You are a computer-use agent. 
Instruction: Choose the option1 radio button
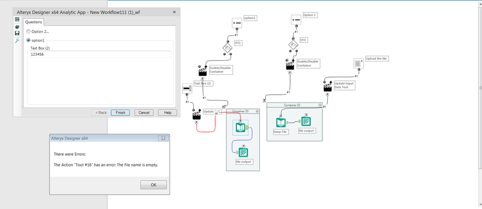click(x=28, y=40)
